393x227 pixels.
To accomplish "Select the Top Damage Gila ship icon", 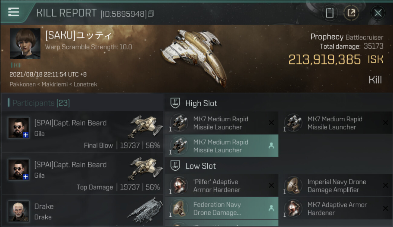I will (x=143, y=168).
